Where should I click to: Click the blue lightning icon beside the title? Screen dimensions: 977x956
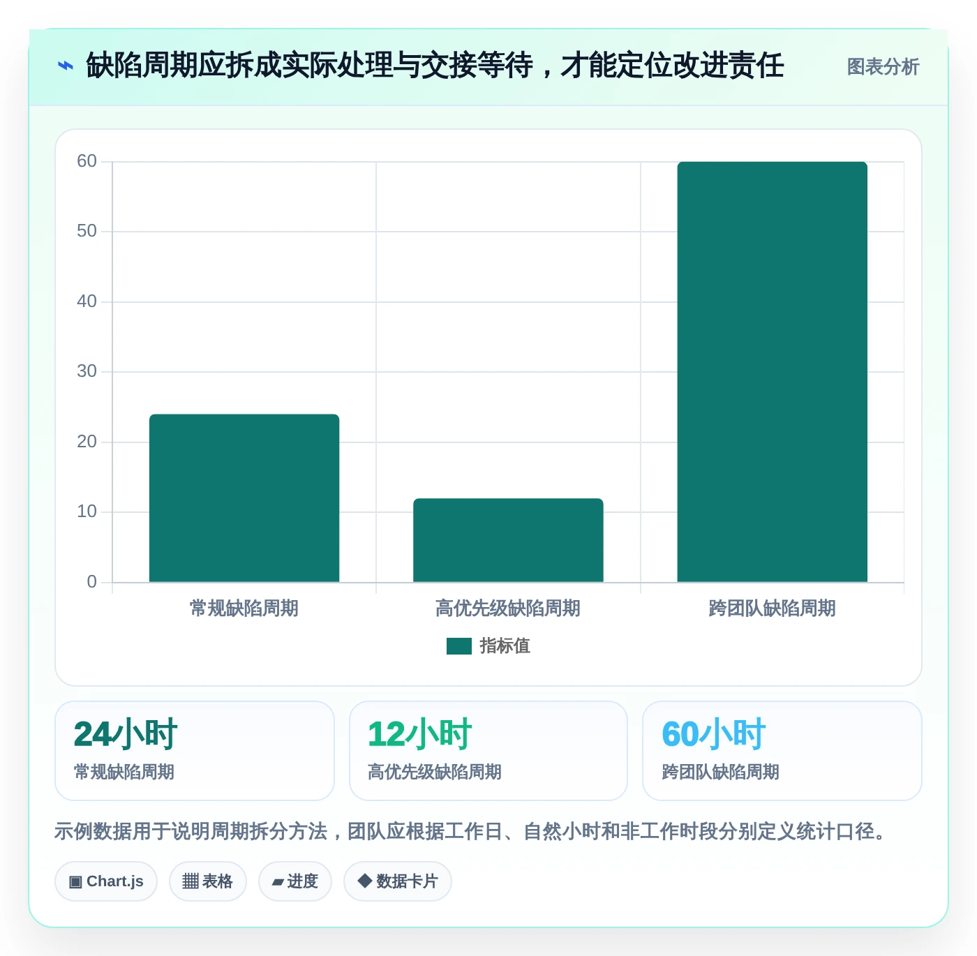tap(66, 66)
